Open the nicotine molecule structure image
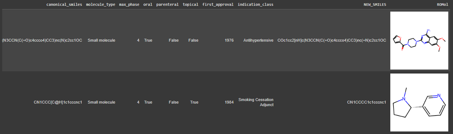 click(420, 102)
